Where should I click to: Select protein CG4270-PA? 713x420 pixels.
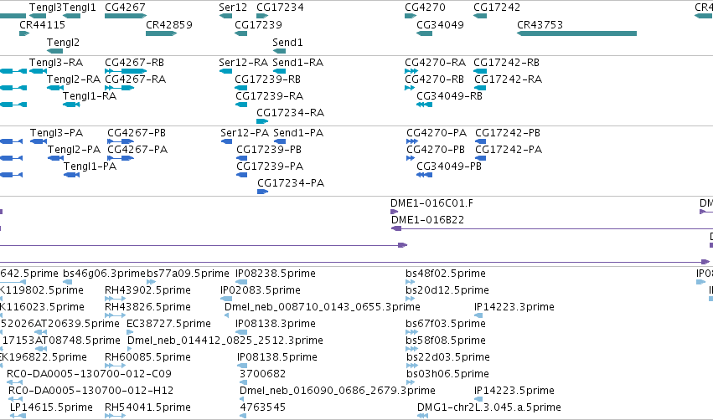pos(437,132)
